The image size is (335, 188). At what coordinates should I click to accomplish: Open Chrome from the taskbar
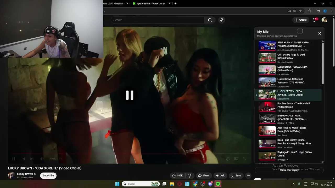pos(195,184)
